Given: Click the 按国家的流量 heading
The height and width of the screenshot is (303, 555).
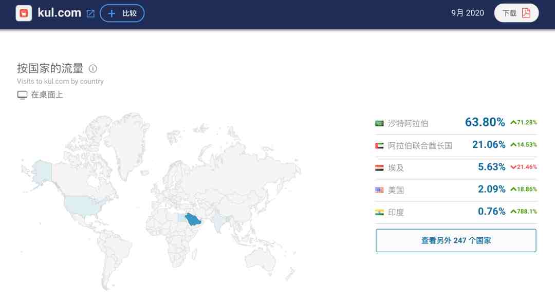Looking at the screenshot, I should tap(50, 68).
